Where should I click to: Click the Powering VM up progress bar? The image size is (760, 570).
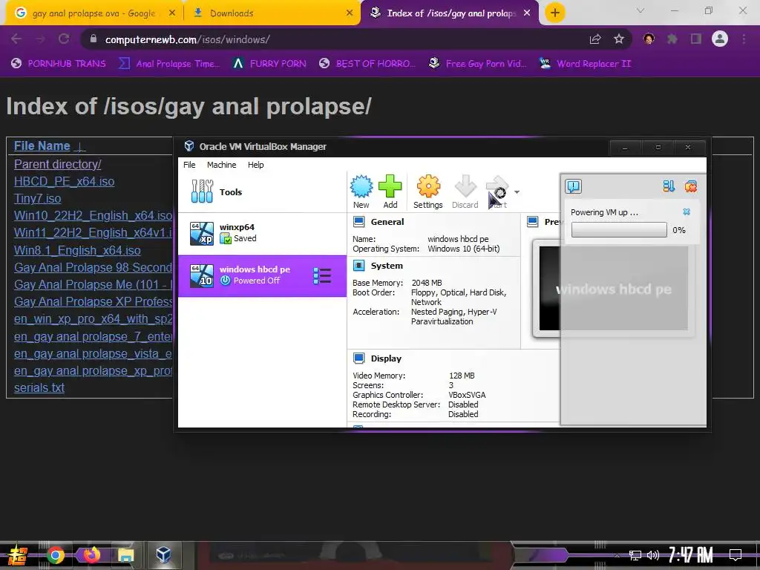pyautogui.click(x=619, y=230)
